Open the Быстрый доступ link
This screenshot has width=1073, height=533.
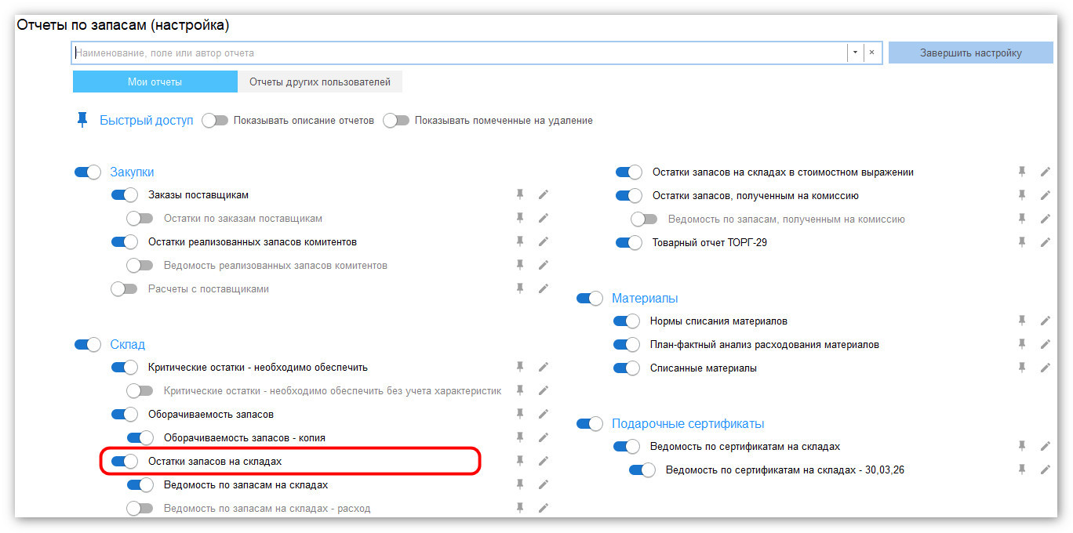[146, 121]
